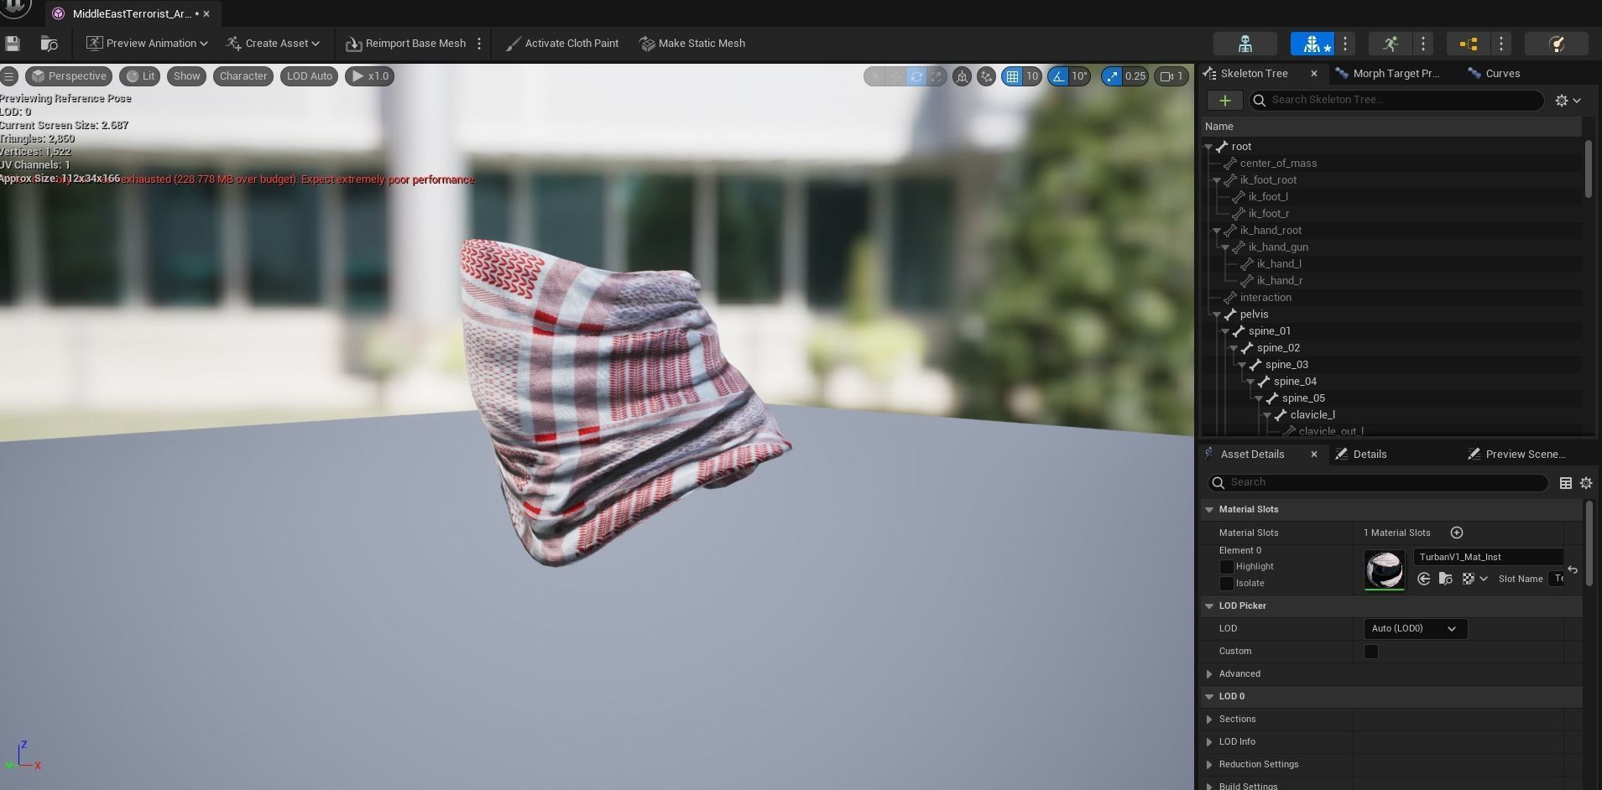1602x790 pixels.
Task: Open the Animation editor mode
Action: point(1390,44)
